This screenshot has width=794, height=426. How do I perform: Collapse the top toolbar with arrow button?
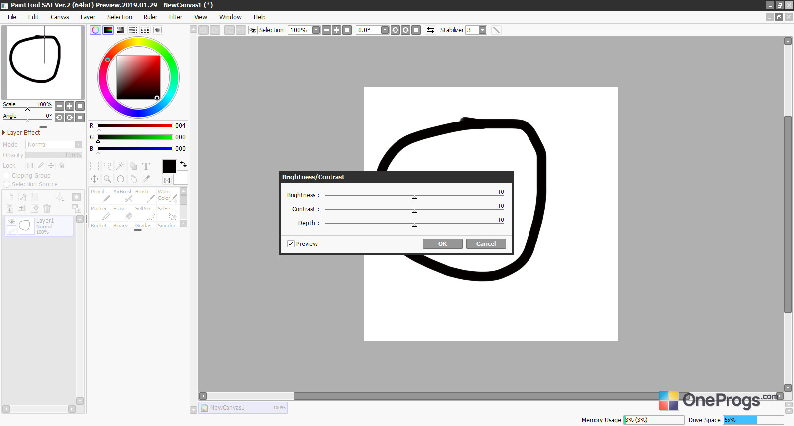point(193,29)
